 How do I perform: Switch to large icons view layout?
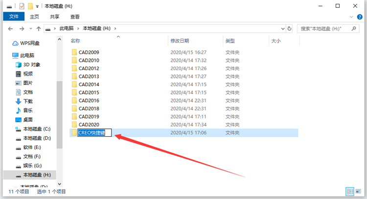coord(358,192)
